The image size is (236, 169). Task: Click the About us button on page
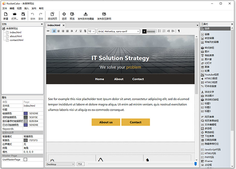click(106, 122)
